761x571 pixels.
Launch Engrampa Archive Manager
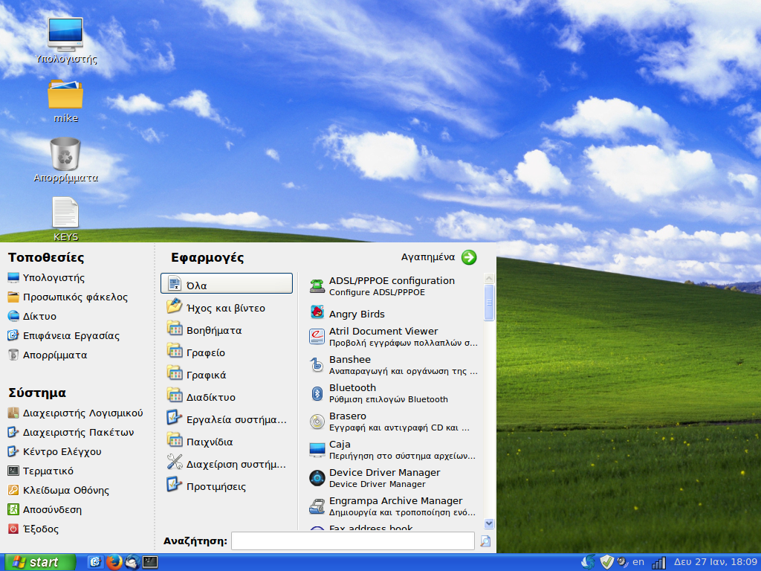point(393,506)
